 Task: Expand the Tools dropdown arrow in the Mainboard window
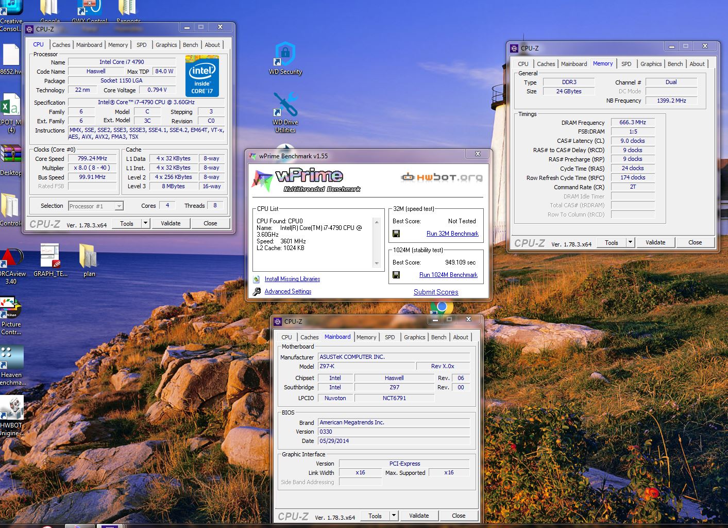394,516
